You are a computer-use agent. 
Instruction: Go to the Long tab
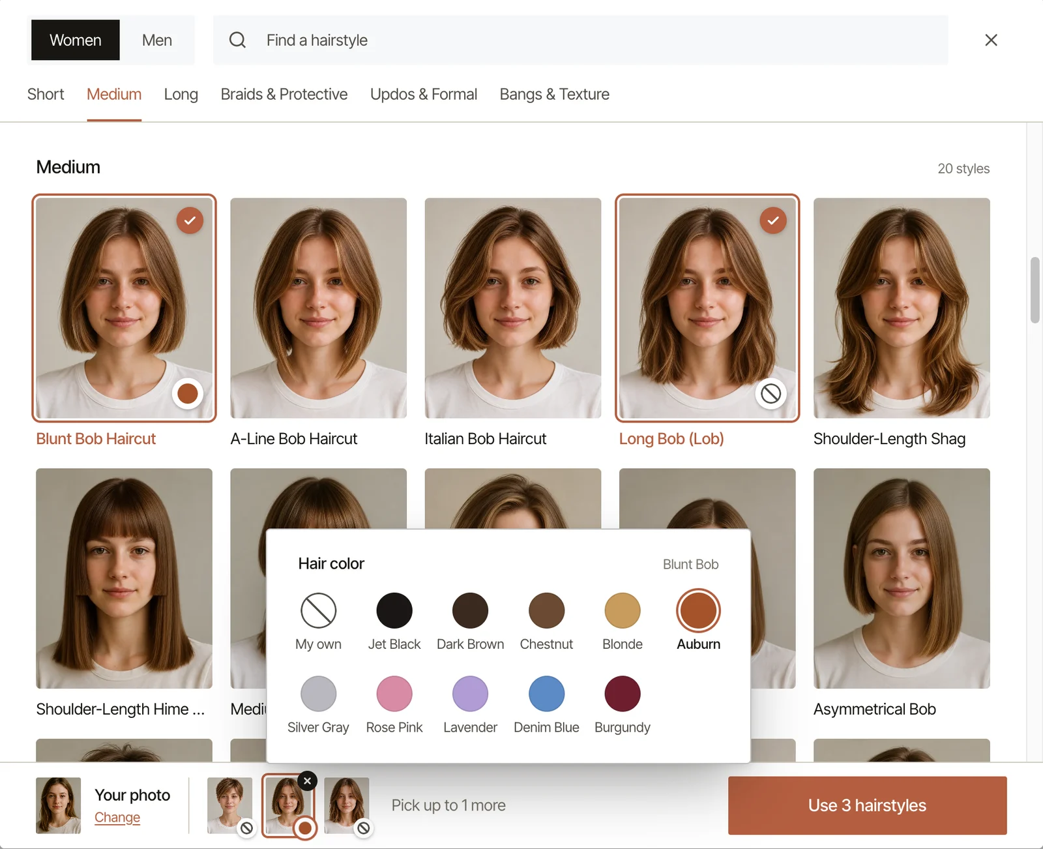181,95
